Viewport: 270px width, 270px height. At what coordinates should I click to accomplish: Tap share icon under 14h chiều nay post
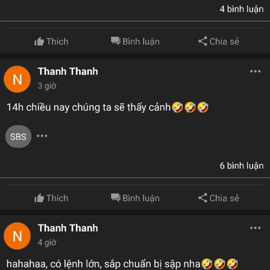point(202,198)
